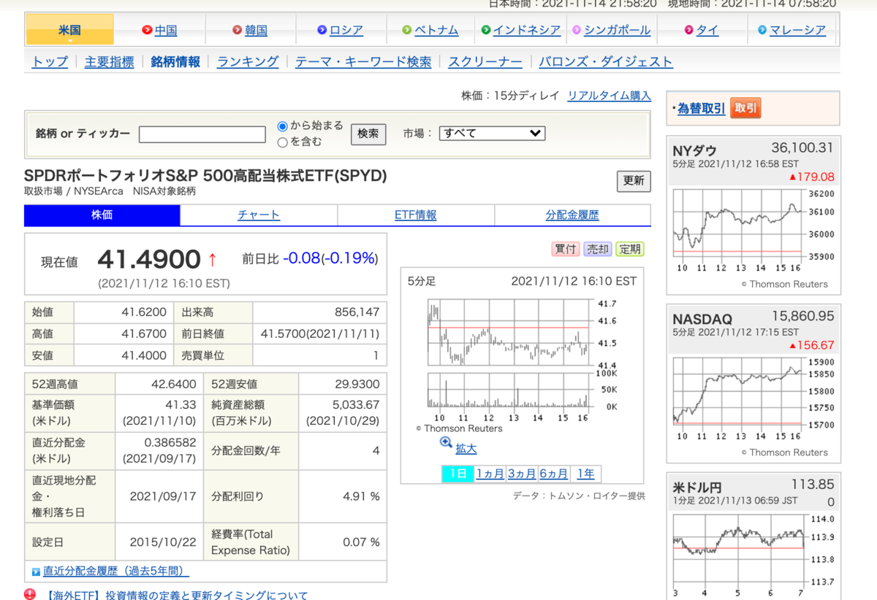Click the red alert icon beside 【海外ETF】
The image size is (877, 600).
(29, 595)
